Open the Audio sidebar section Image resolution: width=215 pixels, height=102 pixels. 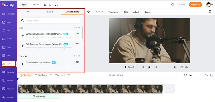tap(9, 64)
